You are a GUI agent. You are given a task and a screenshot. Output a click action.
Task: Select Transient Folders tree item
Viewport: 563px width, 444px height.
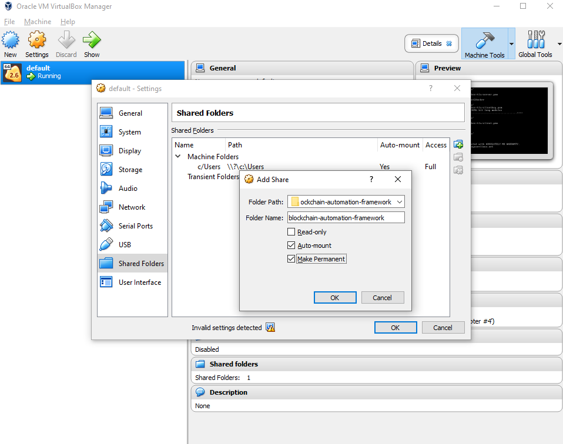click(x=213, y=177)
